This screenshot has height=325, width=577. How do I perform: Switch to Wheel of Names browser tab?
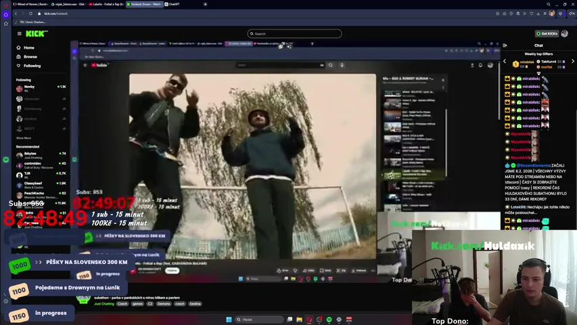(31, 4)
